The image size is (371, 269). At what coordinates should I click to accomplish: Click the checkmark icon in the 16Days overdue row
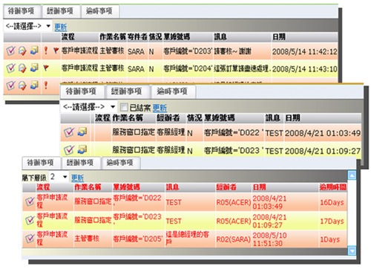coord(30,201)
